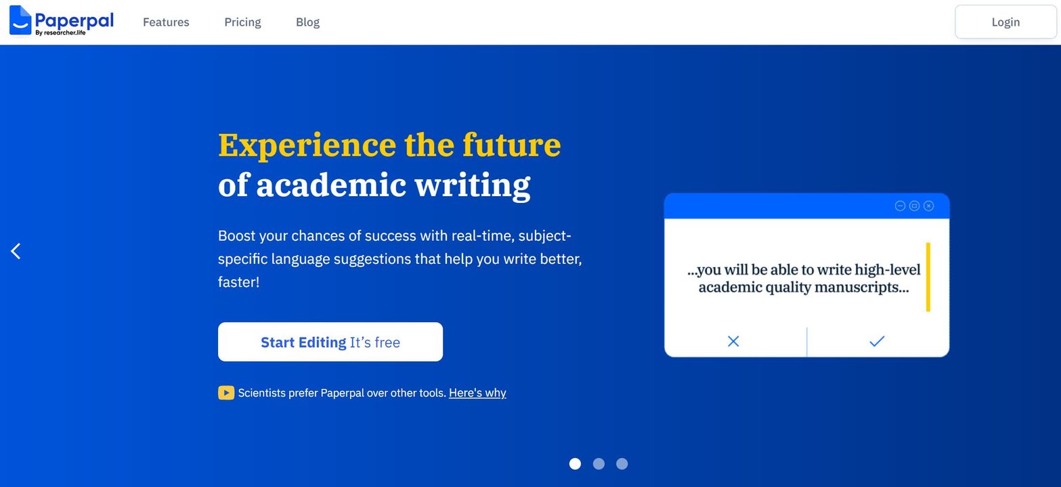The width and height of the screenshot is (1061, 487).
Task: Go to previous slide with left arrow
Action: pos(16,251)
